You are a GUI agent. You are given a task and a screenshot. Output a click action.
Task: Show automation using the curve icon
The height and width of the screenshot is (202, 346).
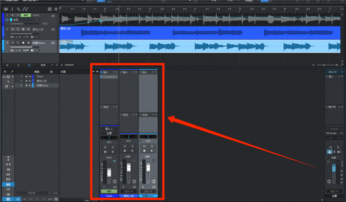click(25, 9)
